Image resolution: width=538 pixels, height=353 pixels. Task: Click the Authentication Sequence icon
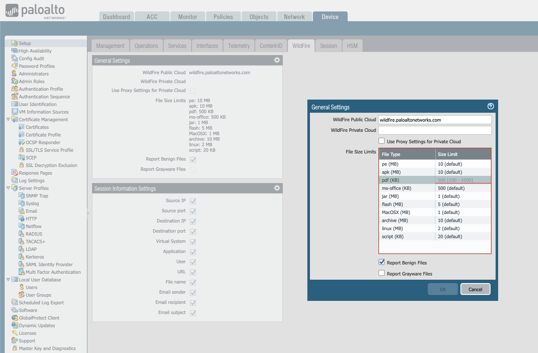[15, 97]
